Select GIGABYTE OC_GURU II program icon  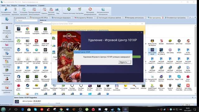[x=161, y=51]
